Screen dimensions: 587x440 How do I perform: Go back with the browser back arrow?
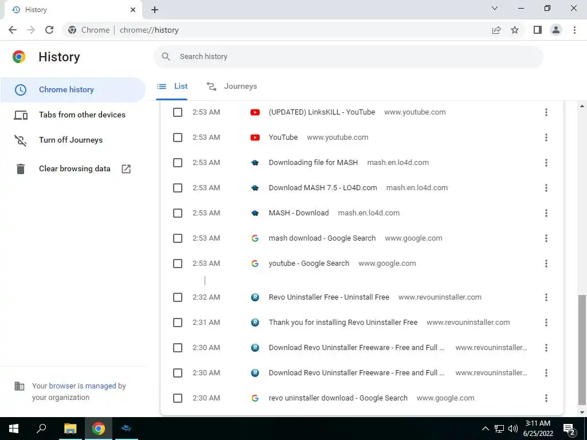(x=13, y=30)
